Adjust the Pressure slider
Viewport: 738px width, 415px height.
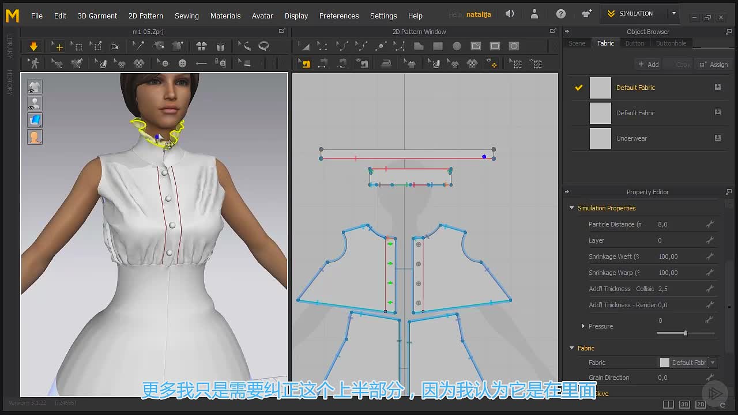686,333
